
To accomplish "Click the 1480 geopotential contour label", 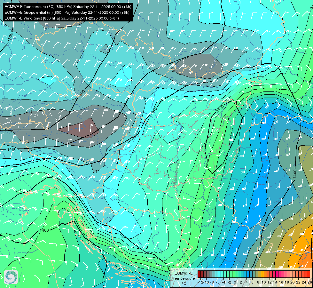I will 81,94.
